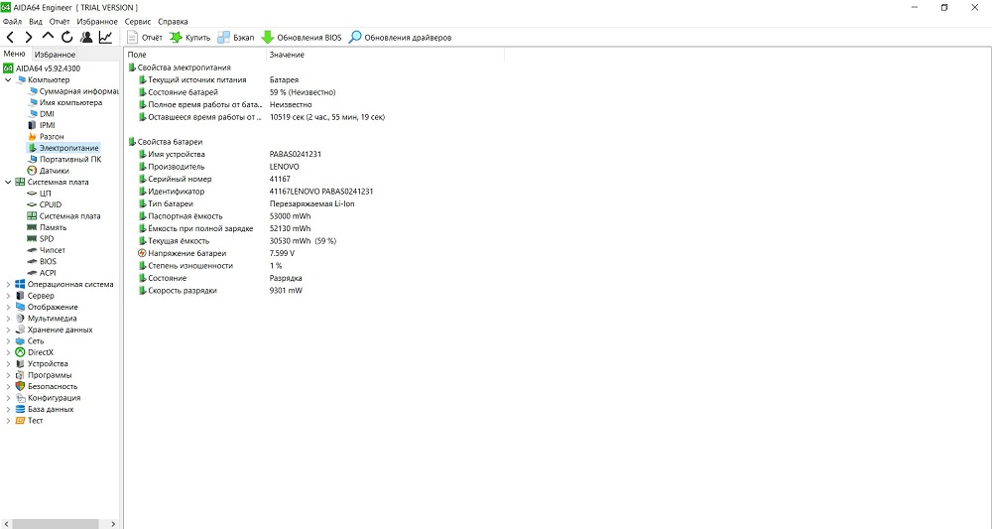Open the graph chart toolbar icon
Screen dimensions: 992x529
tap(106, 38)
